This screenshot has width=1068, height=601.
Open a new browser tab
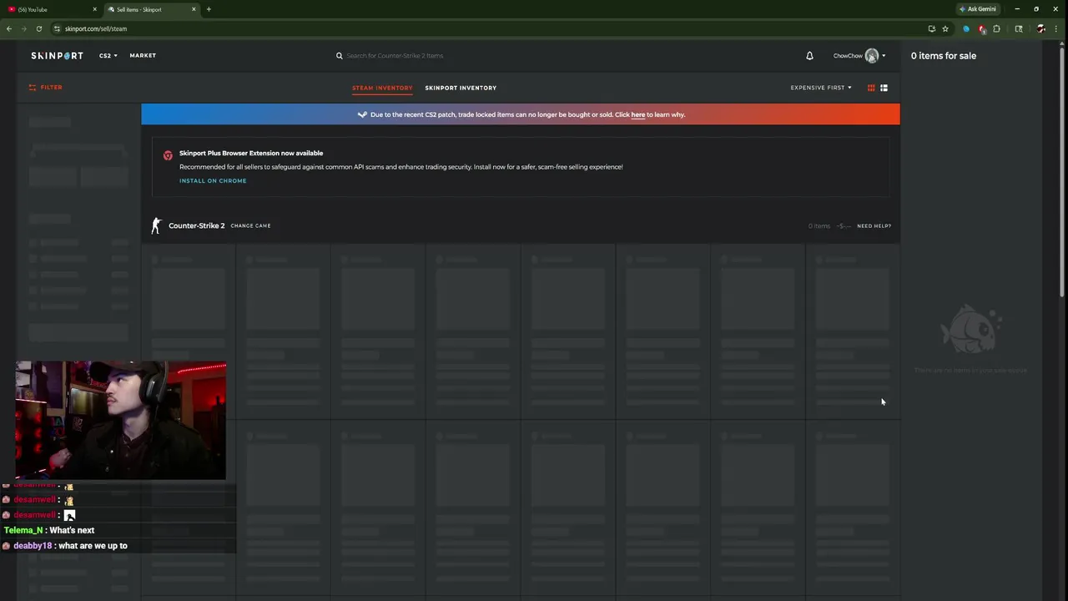pos(209,9)
